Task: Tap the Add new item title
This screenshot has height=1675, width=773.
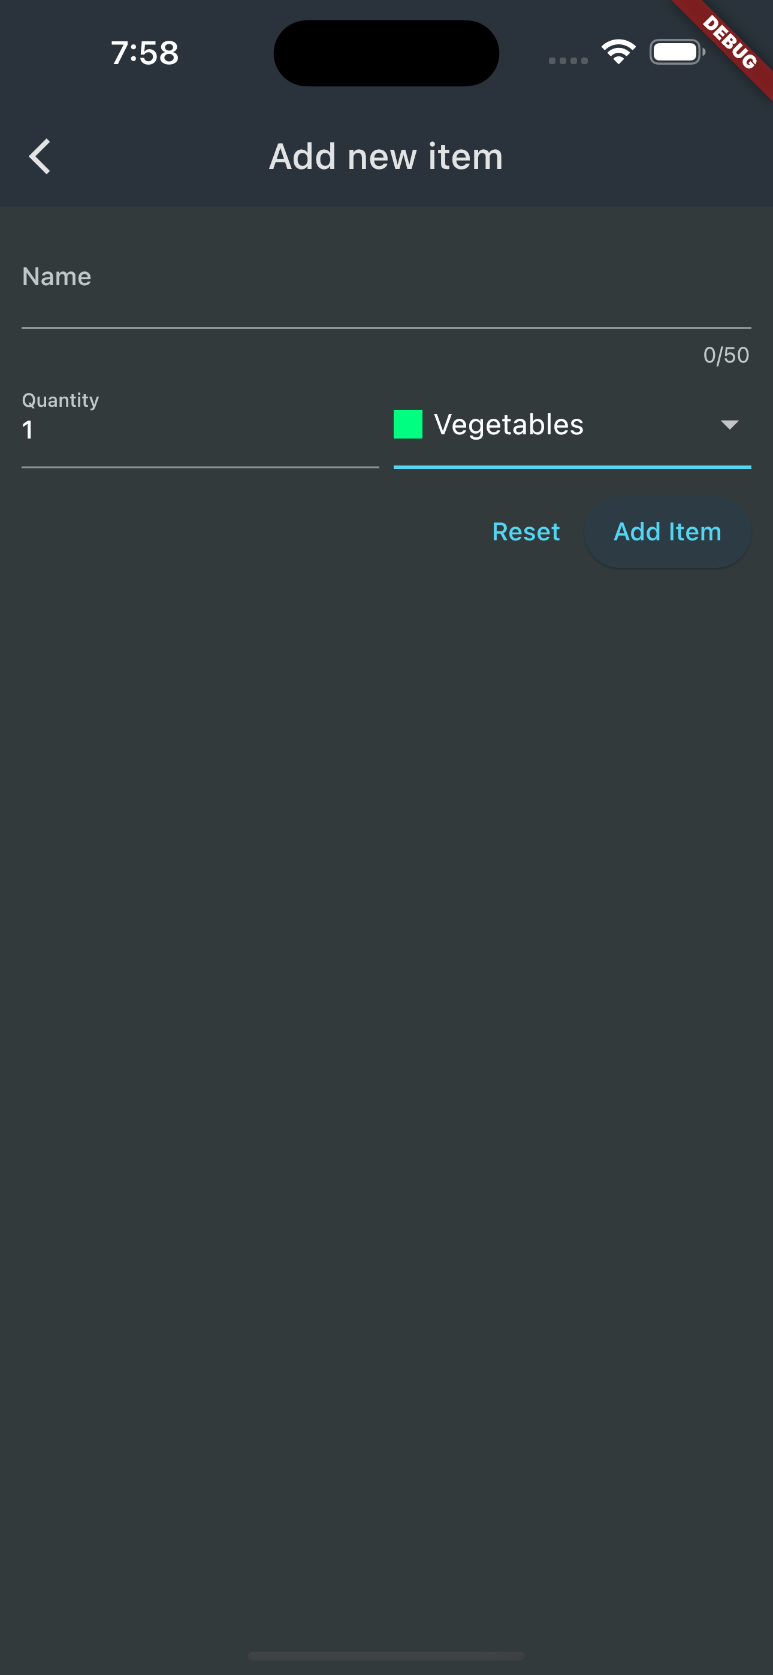Action: [386, 157]
